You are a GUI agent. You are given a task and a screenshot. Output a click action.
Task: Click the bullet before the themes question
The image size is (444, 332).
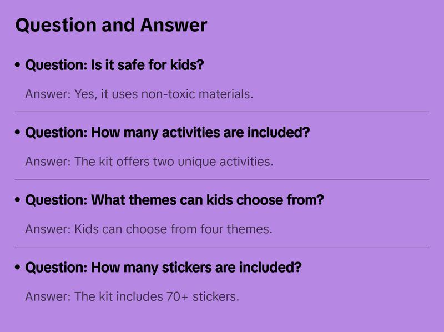click(18, 200)
